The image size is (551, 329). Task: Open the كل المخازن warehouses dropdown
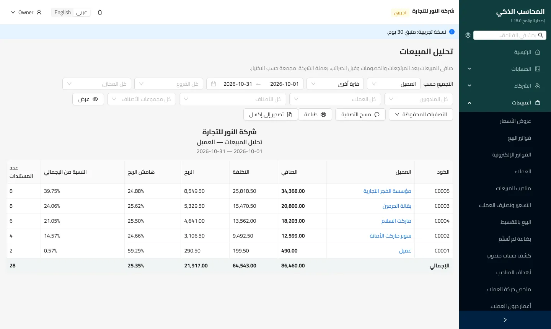tap(97, 84)
